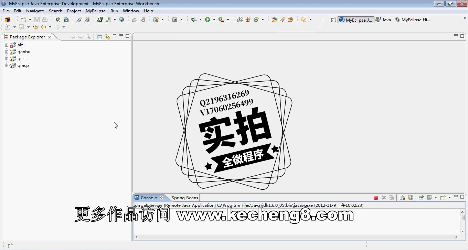Click the deploy to server icon
Image resolution: width=468 pixels, height=250 pixels.
point(100,20)
